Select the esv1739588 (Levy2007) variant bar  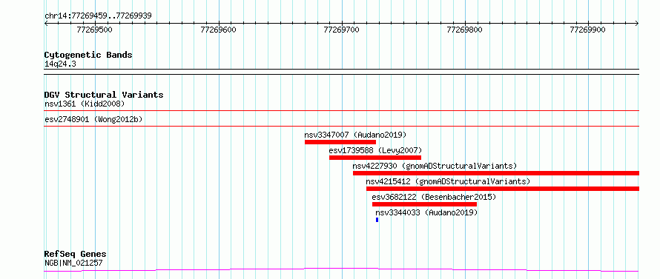coord(375,158)
